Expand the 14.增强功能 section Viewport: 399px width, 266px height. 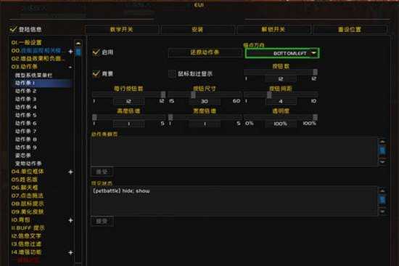point(70,252)
